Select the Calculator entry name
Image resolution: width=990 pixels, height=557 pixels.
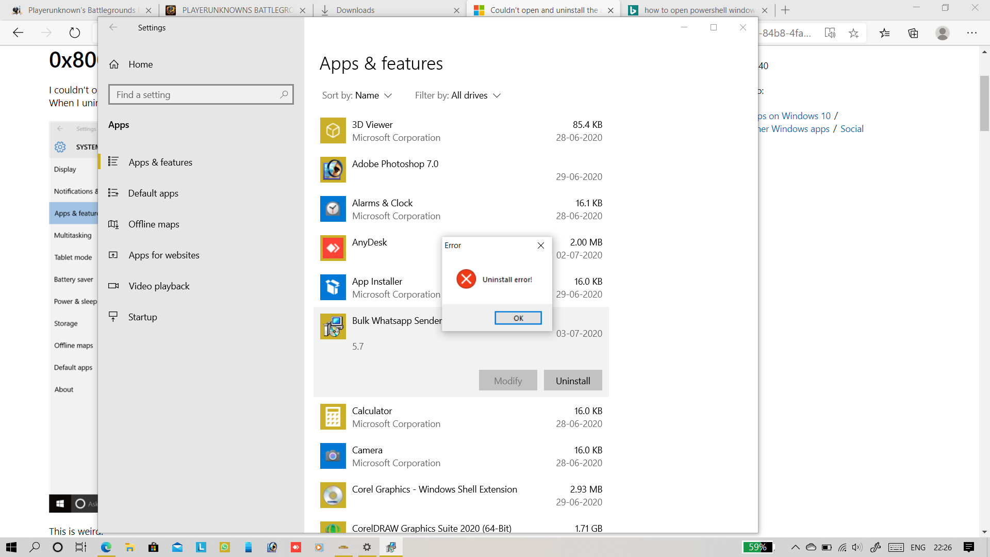(372, 411)
